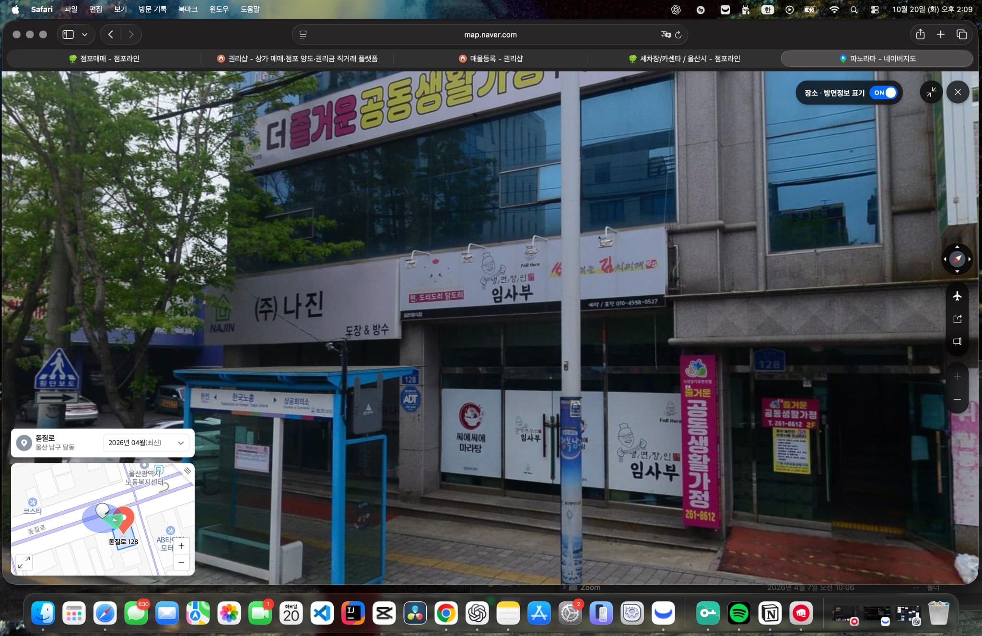Zoom in on the minimap
Screen dimensions: 982x636
point(181,546)
